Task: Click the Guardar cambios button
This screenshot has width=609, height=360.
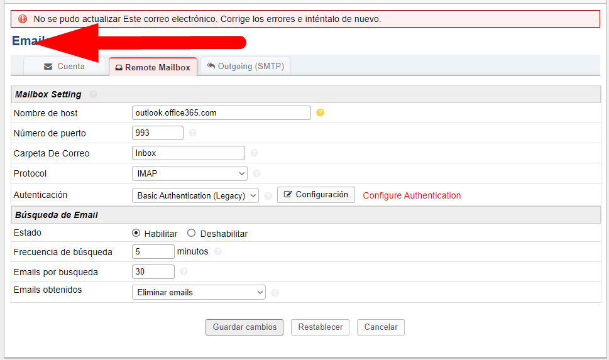Action: [x=244, y=327]
